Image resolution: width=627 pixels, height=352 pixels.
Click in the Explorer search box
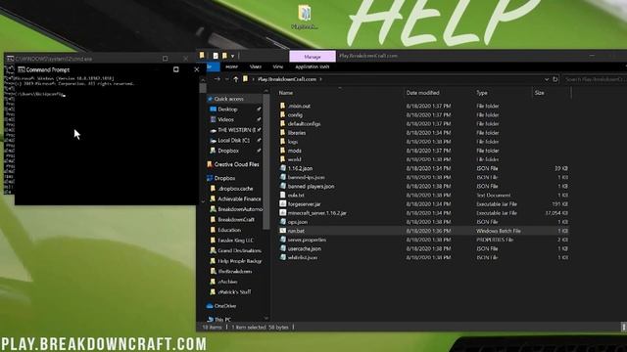click(595, 79)
